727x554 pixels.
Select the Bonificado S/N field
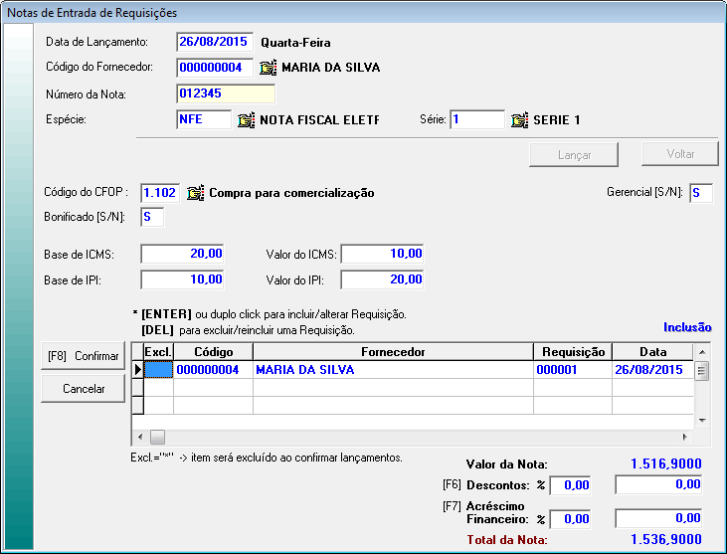coord(152,216)
